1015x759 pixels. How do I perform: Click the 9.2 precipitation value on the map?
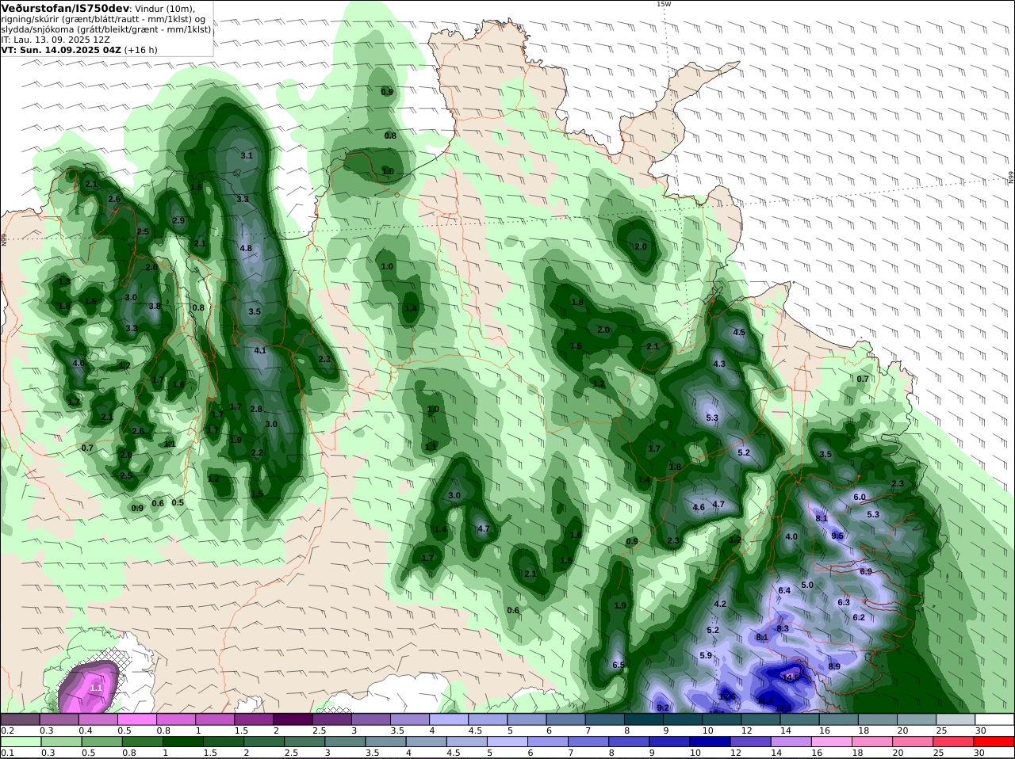[x=663, y=708]
